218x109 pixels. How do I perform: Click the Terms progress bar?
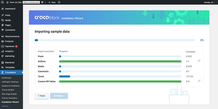pyautogui.click(x=120, y=76)
